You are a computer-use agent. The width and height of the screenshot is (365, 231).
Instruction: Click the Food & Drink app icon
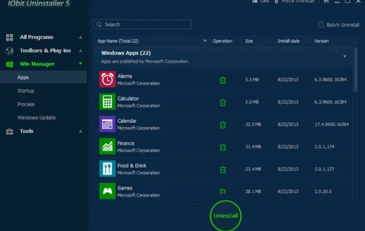[x=107, y=168]
